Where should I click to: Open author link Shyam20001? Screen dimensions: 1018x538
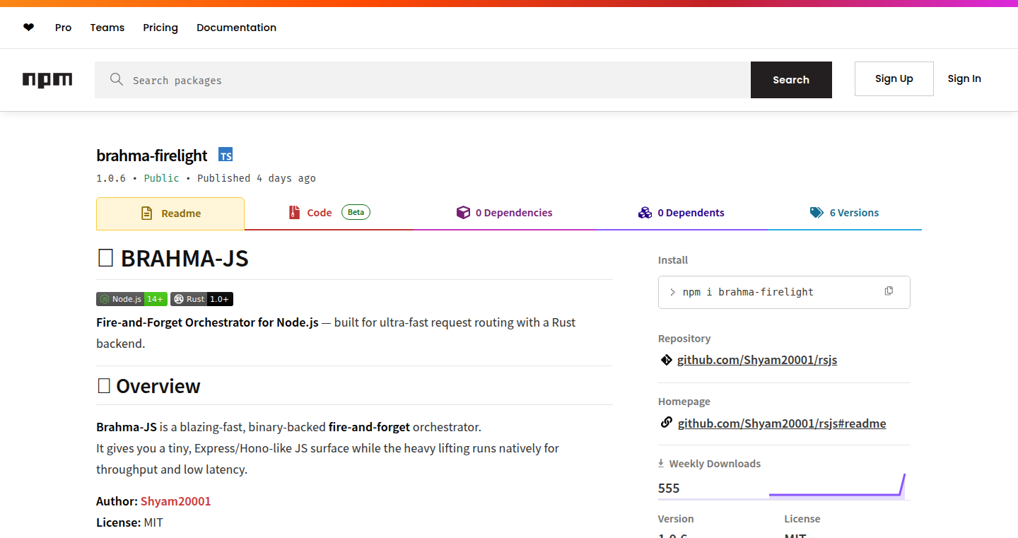pos(175,501)
